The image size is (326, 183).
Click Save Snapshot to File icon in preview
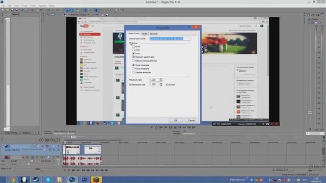pyautogui.click(x=107, y=15)
